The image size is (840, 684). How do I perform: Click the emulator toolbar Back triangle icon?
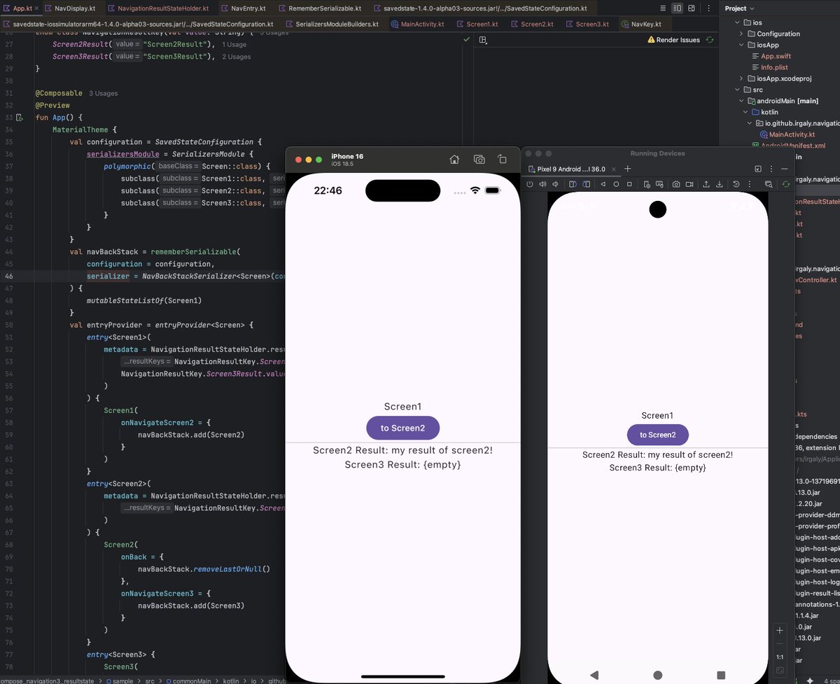tap(603, 184)
